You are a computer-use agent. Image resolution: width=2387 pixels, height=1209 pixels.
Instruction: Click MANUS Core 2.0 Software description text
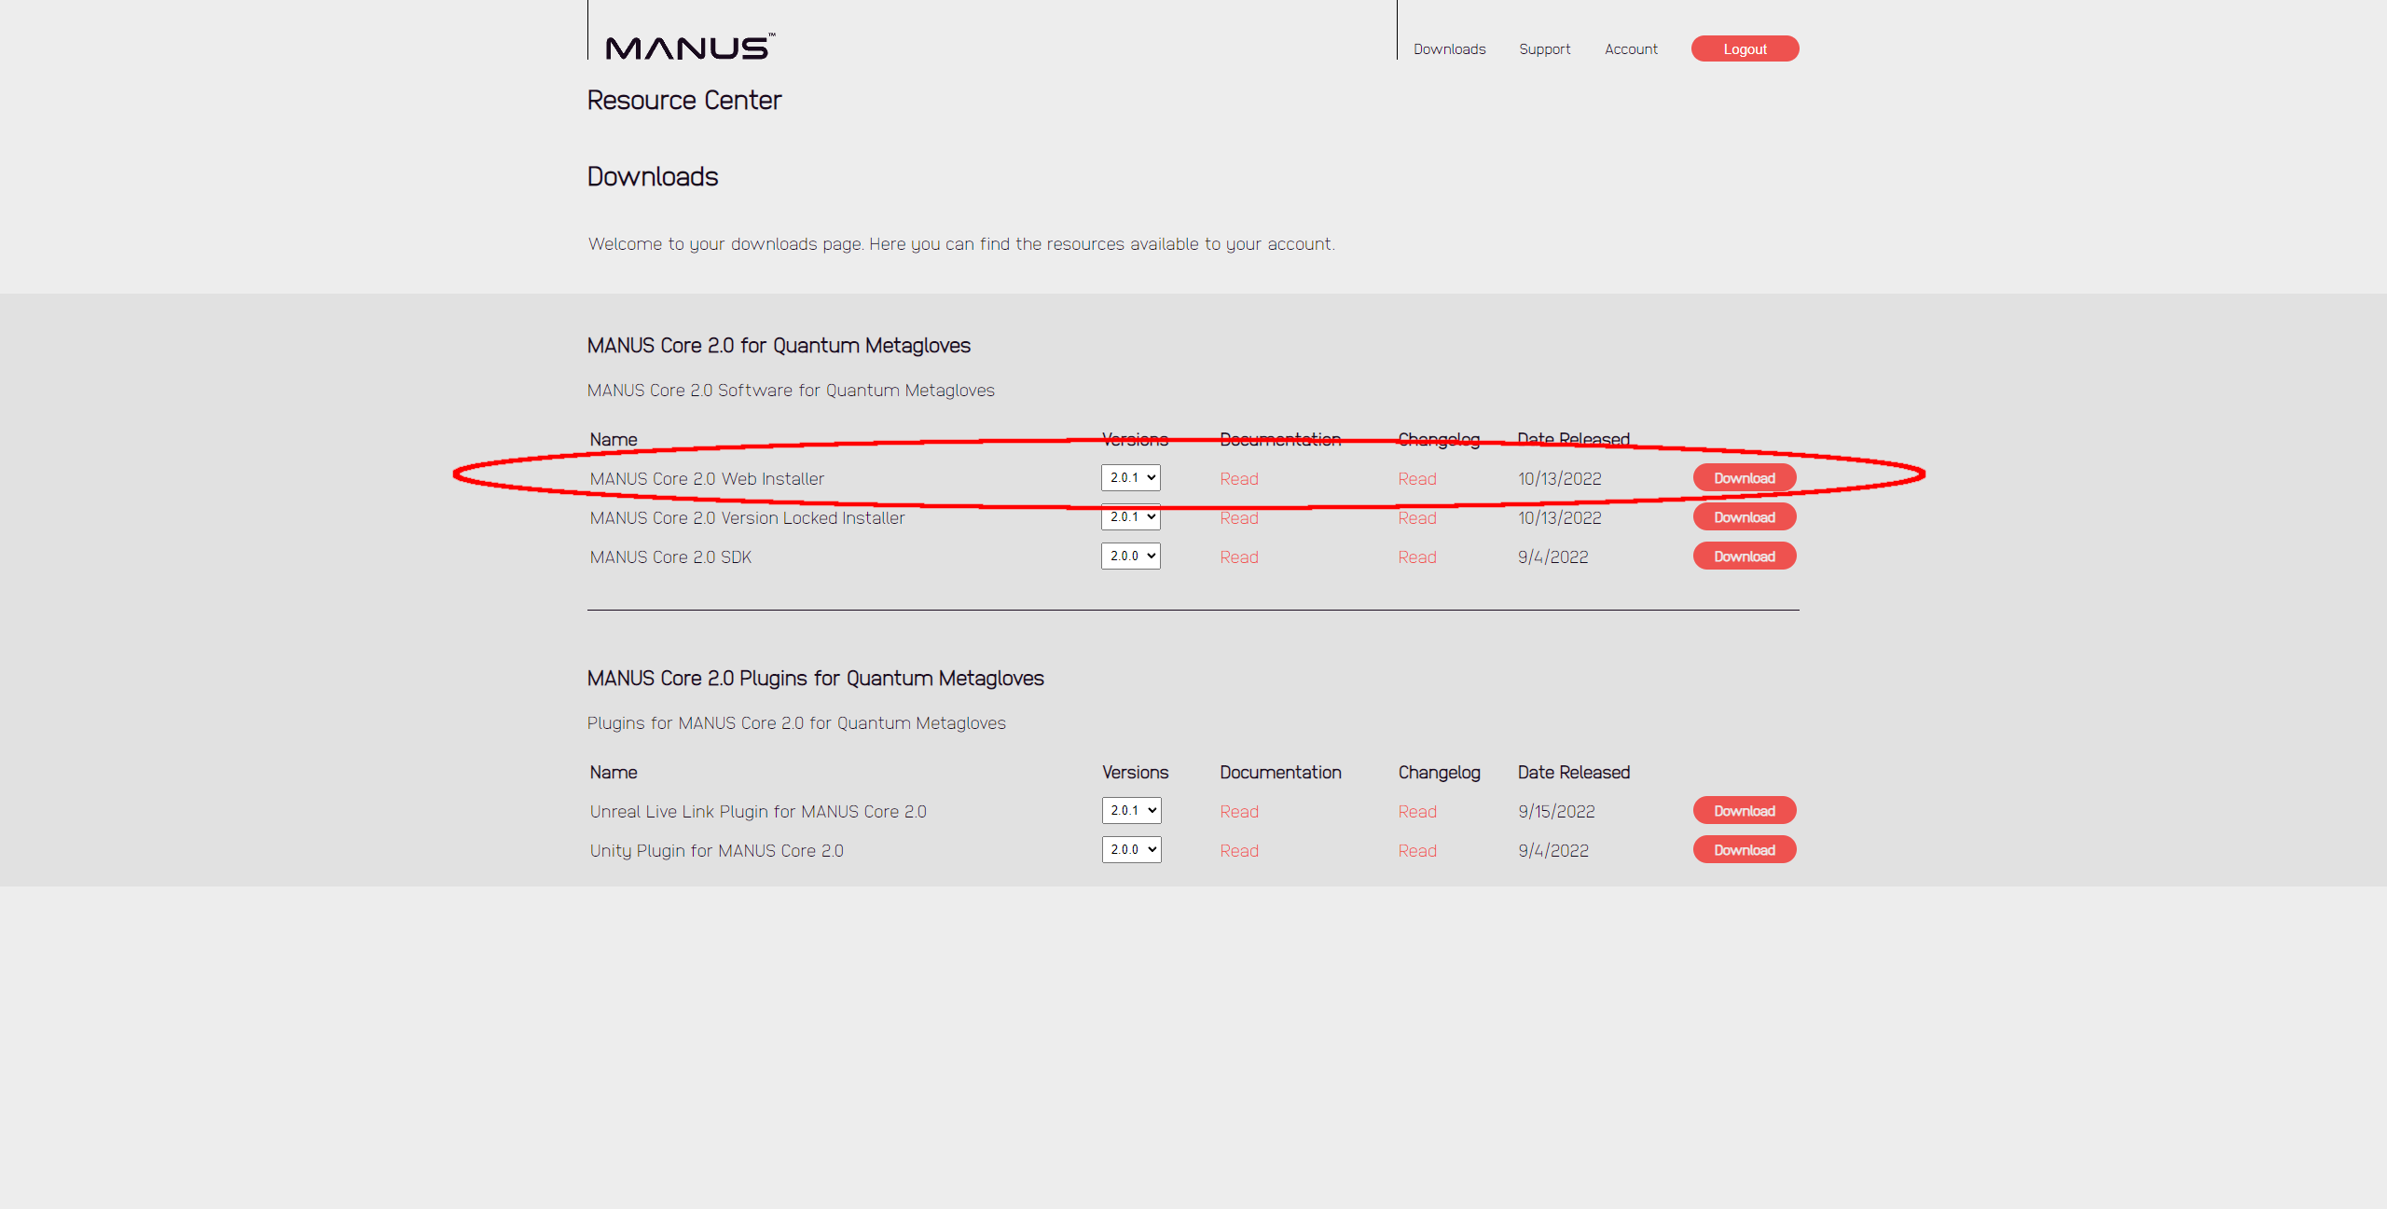tap(791, 390)
